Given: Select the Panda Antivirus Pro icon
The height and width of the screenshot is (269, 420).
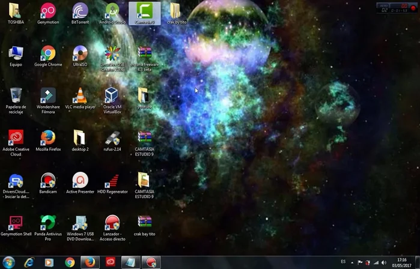Looking at the screenshot, I should [47, 223].
